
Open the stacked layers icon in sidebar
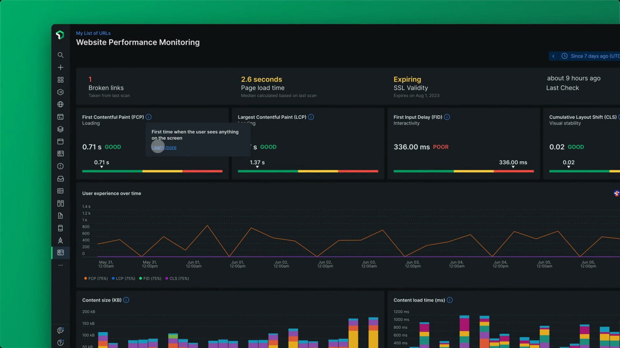coord(60,129)
